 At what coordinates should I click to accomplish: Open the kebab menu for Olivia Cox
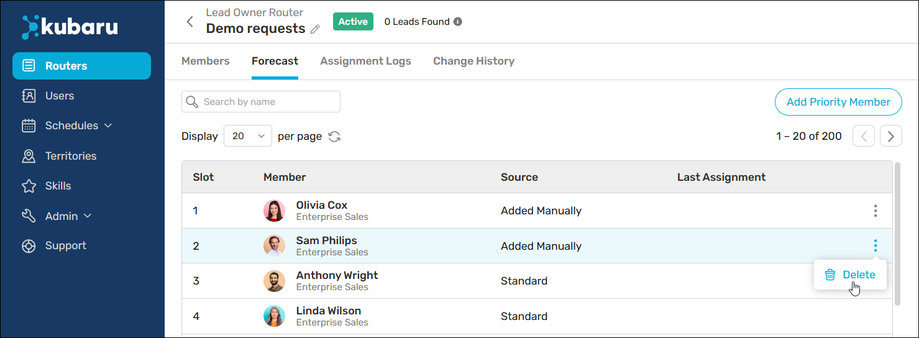[x=876, y=211]
